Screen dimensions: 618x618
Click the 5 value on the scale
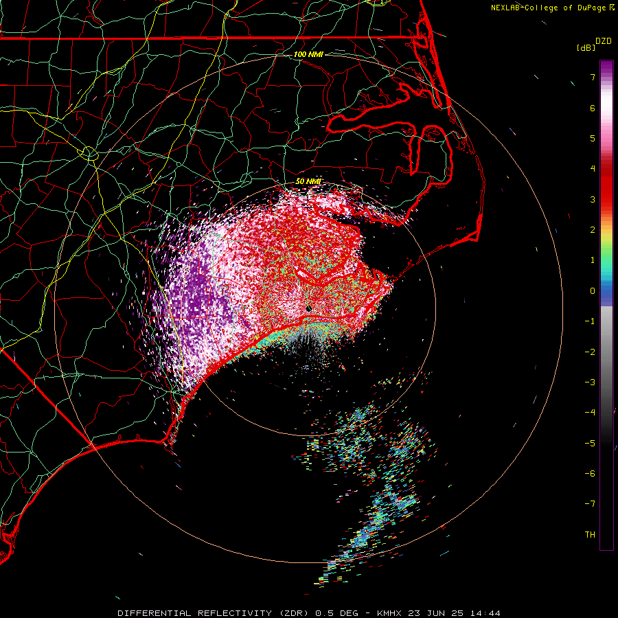pos(593,138)
